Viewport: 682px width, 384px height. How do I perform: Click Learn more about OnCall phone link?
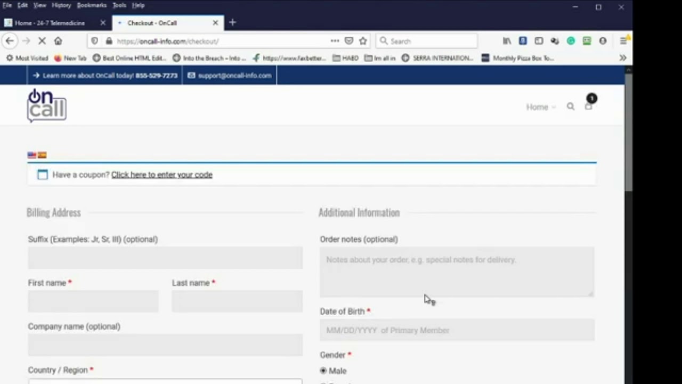coord(105,76)
